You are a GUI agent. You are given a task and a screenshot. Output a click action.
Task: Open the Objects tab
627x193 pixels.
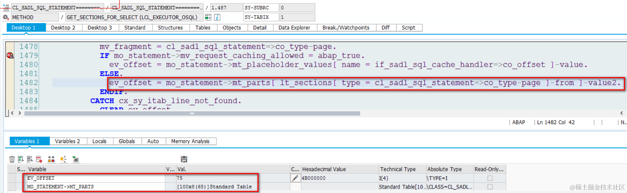(x=232, y=28)
